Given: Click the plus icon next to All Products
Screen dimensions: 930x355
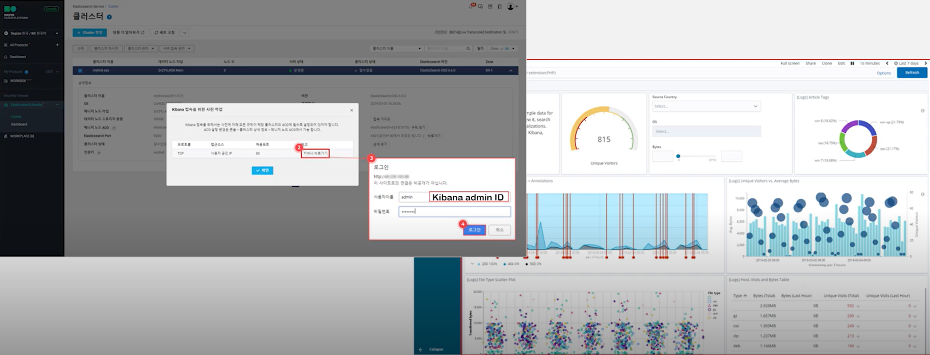Looking at the screenshot, I should [x=57, y=45].
